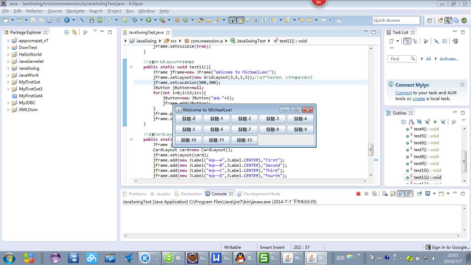This screenshot has width=471, height=265.
Task: Select test10() in the Outline
Action: [x=424, y=170]
